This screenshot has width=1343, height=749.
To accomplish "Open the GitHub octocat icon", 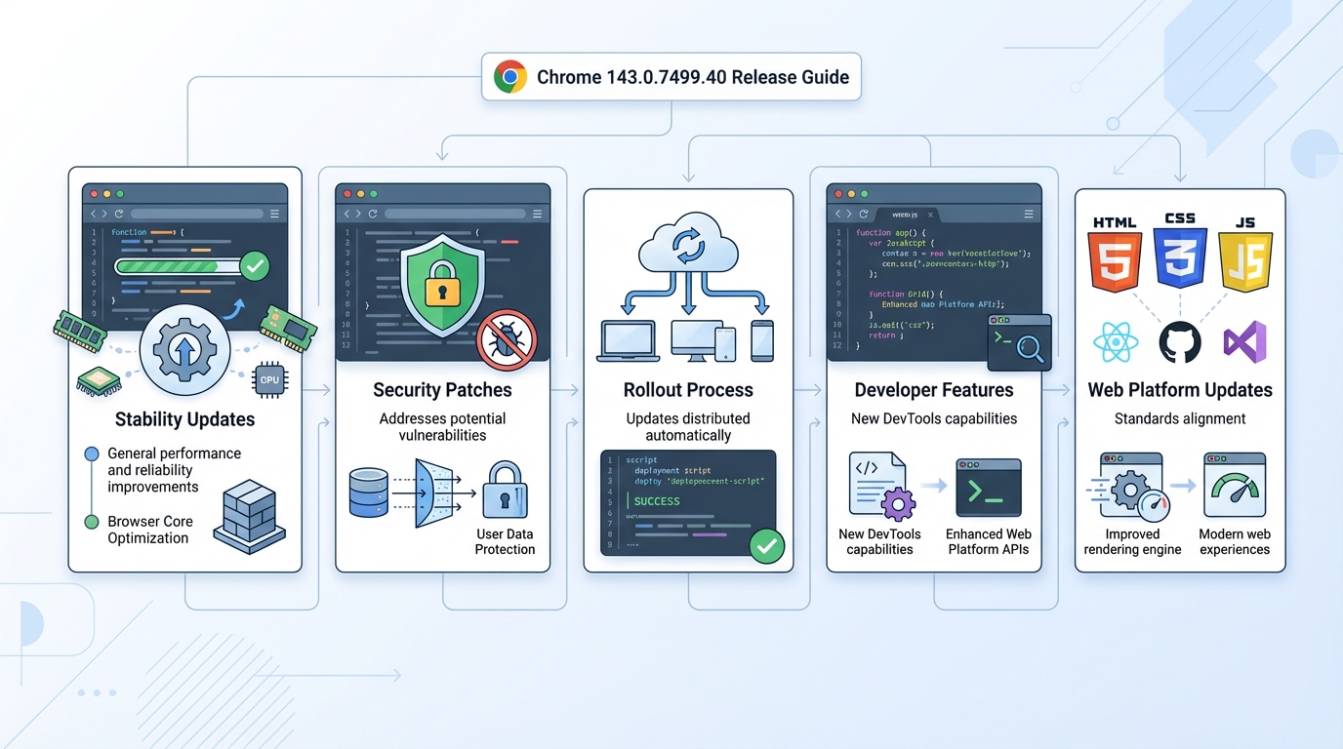I will (x=1180, y=343).
